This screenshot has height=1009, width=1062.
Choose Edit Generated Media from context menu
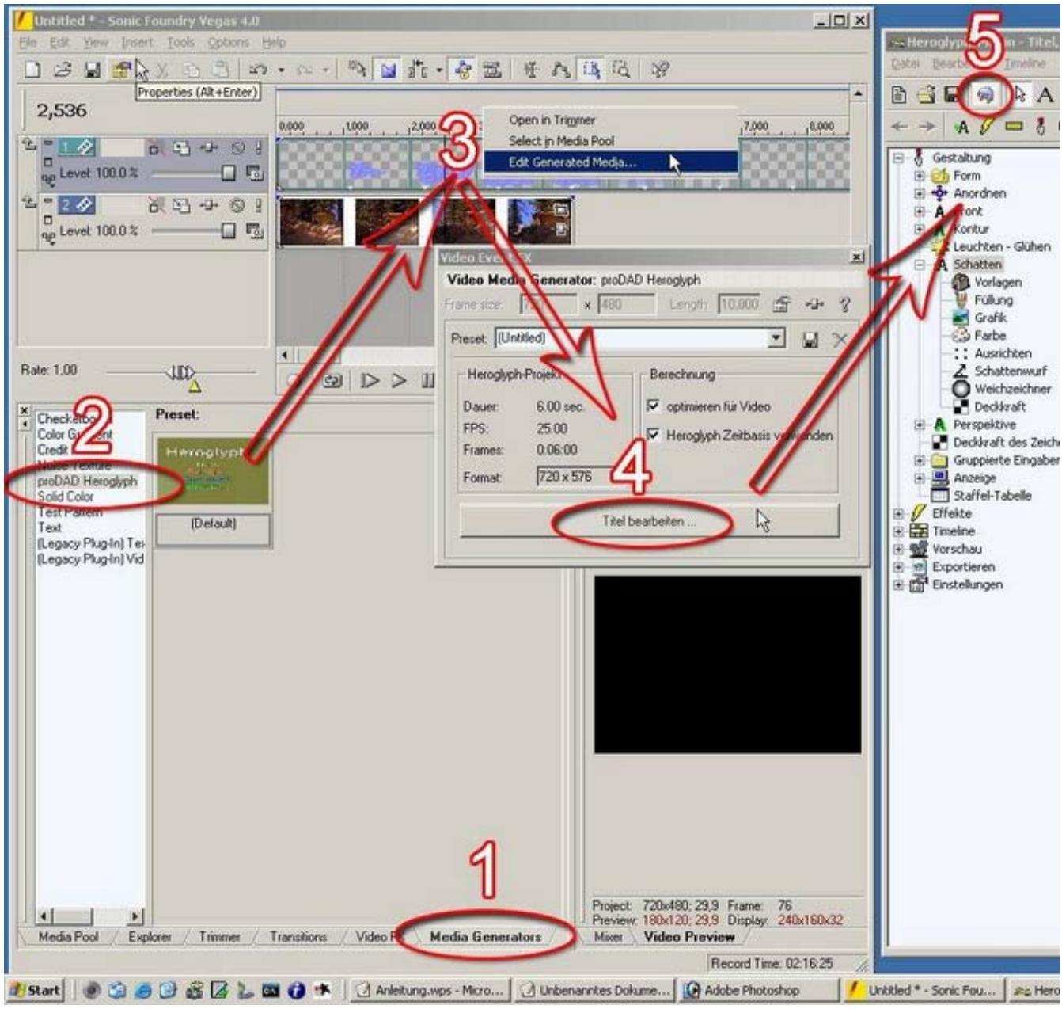click(x=609, y=162)
